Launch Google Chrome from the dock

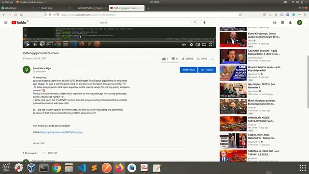click(56, 168)
